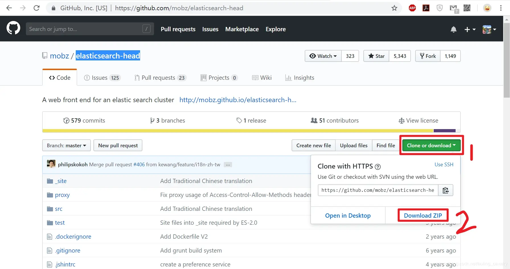Click the GitHub Octocat logo
The image size is (510, 269).
point(13,28)
